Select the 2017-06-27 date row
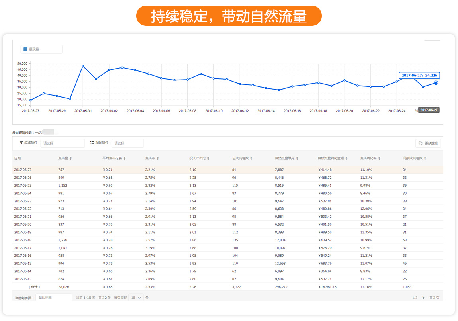 pyautogui.click(x=227, y=170)
